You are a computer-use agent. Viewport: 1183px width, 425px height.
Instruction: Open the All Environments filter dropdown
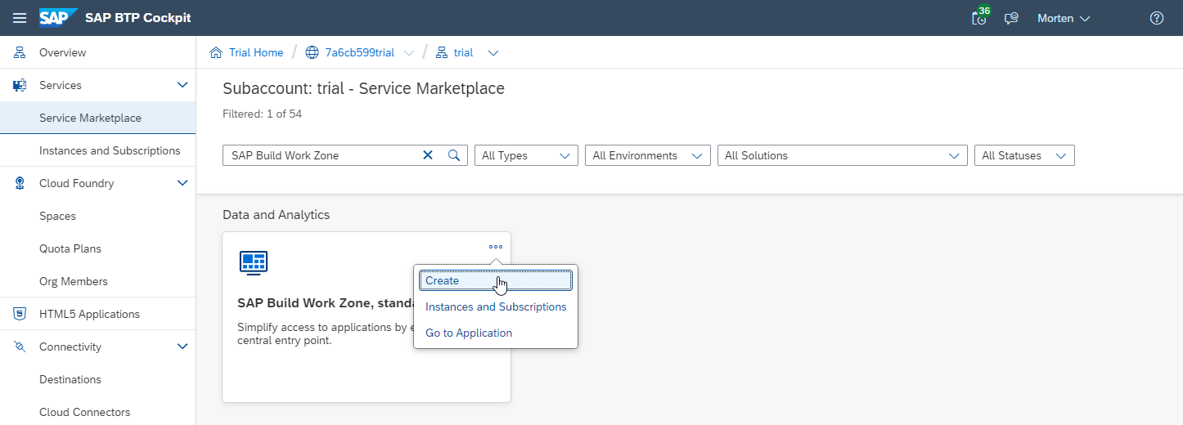[x=647, y=155]
